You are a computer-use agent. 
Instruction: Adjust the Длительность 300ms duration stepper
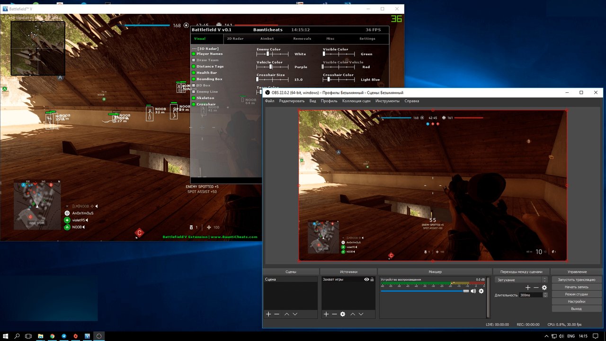coord(545,295)
